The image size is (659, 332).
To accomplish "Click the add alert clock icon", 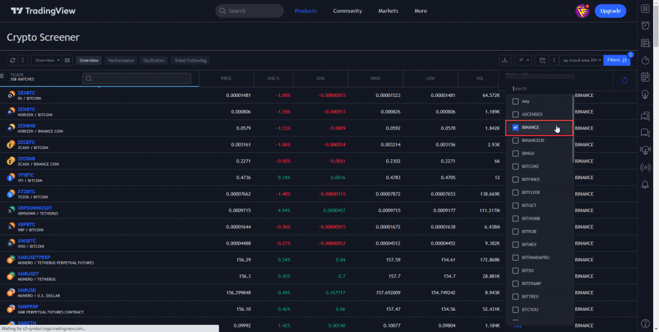I will click(x=543, y=60).
